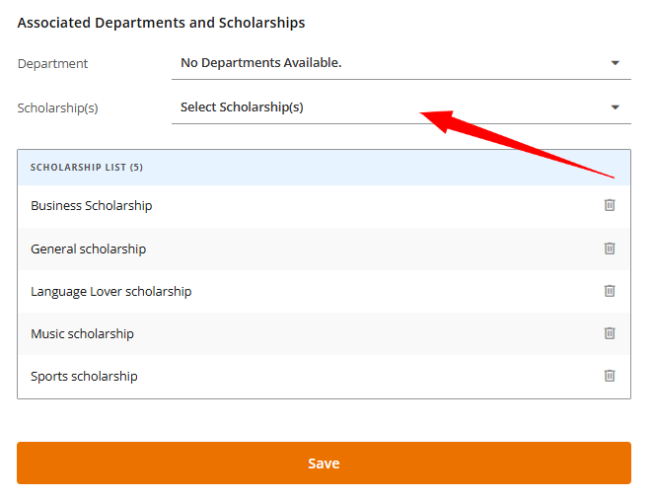Delete Music scholarship from the list

pyautogui.click(x=610, y=333)
